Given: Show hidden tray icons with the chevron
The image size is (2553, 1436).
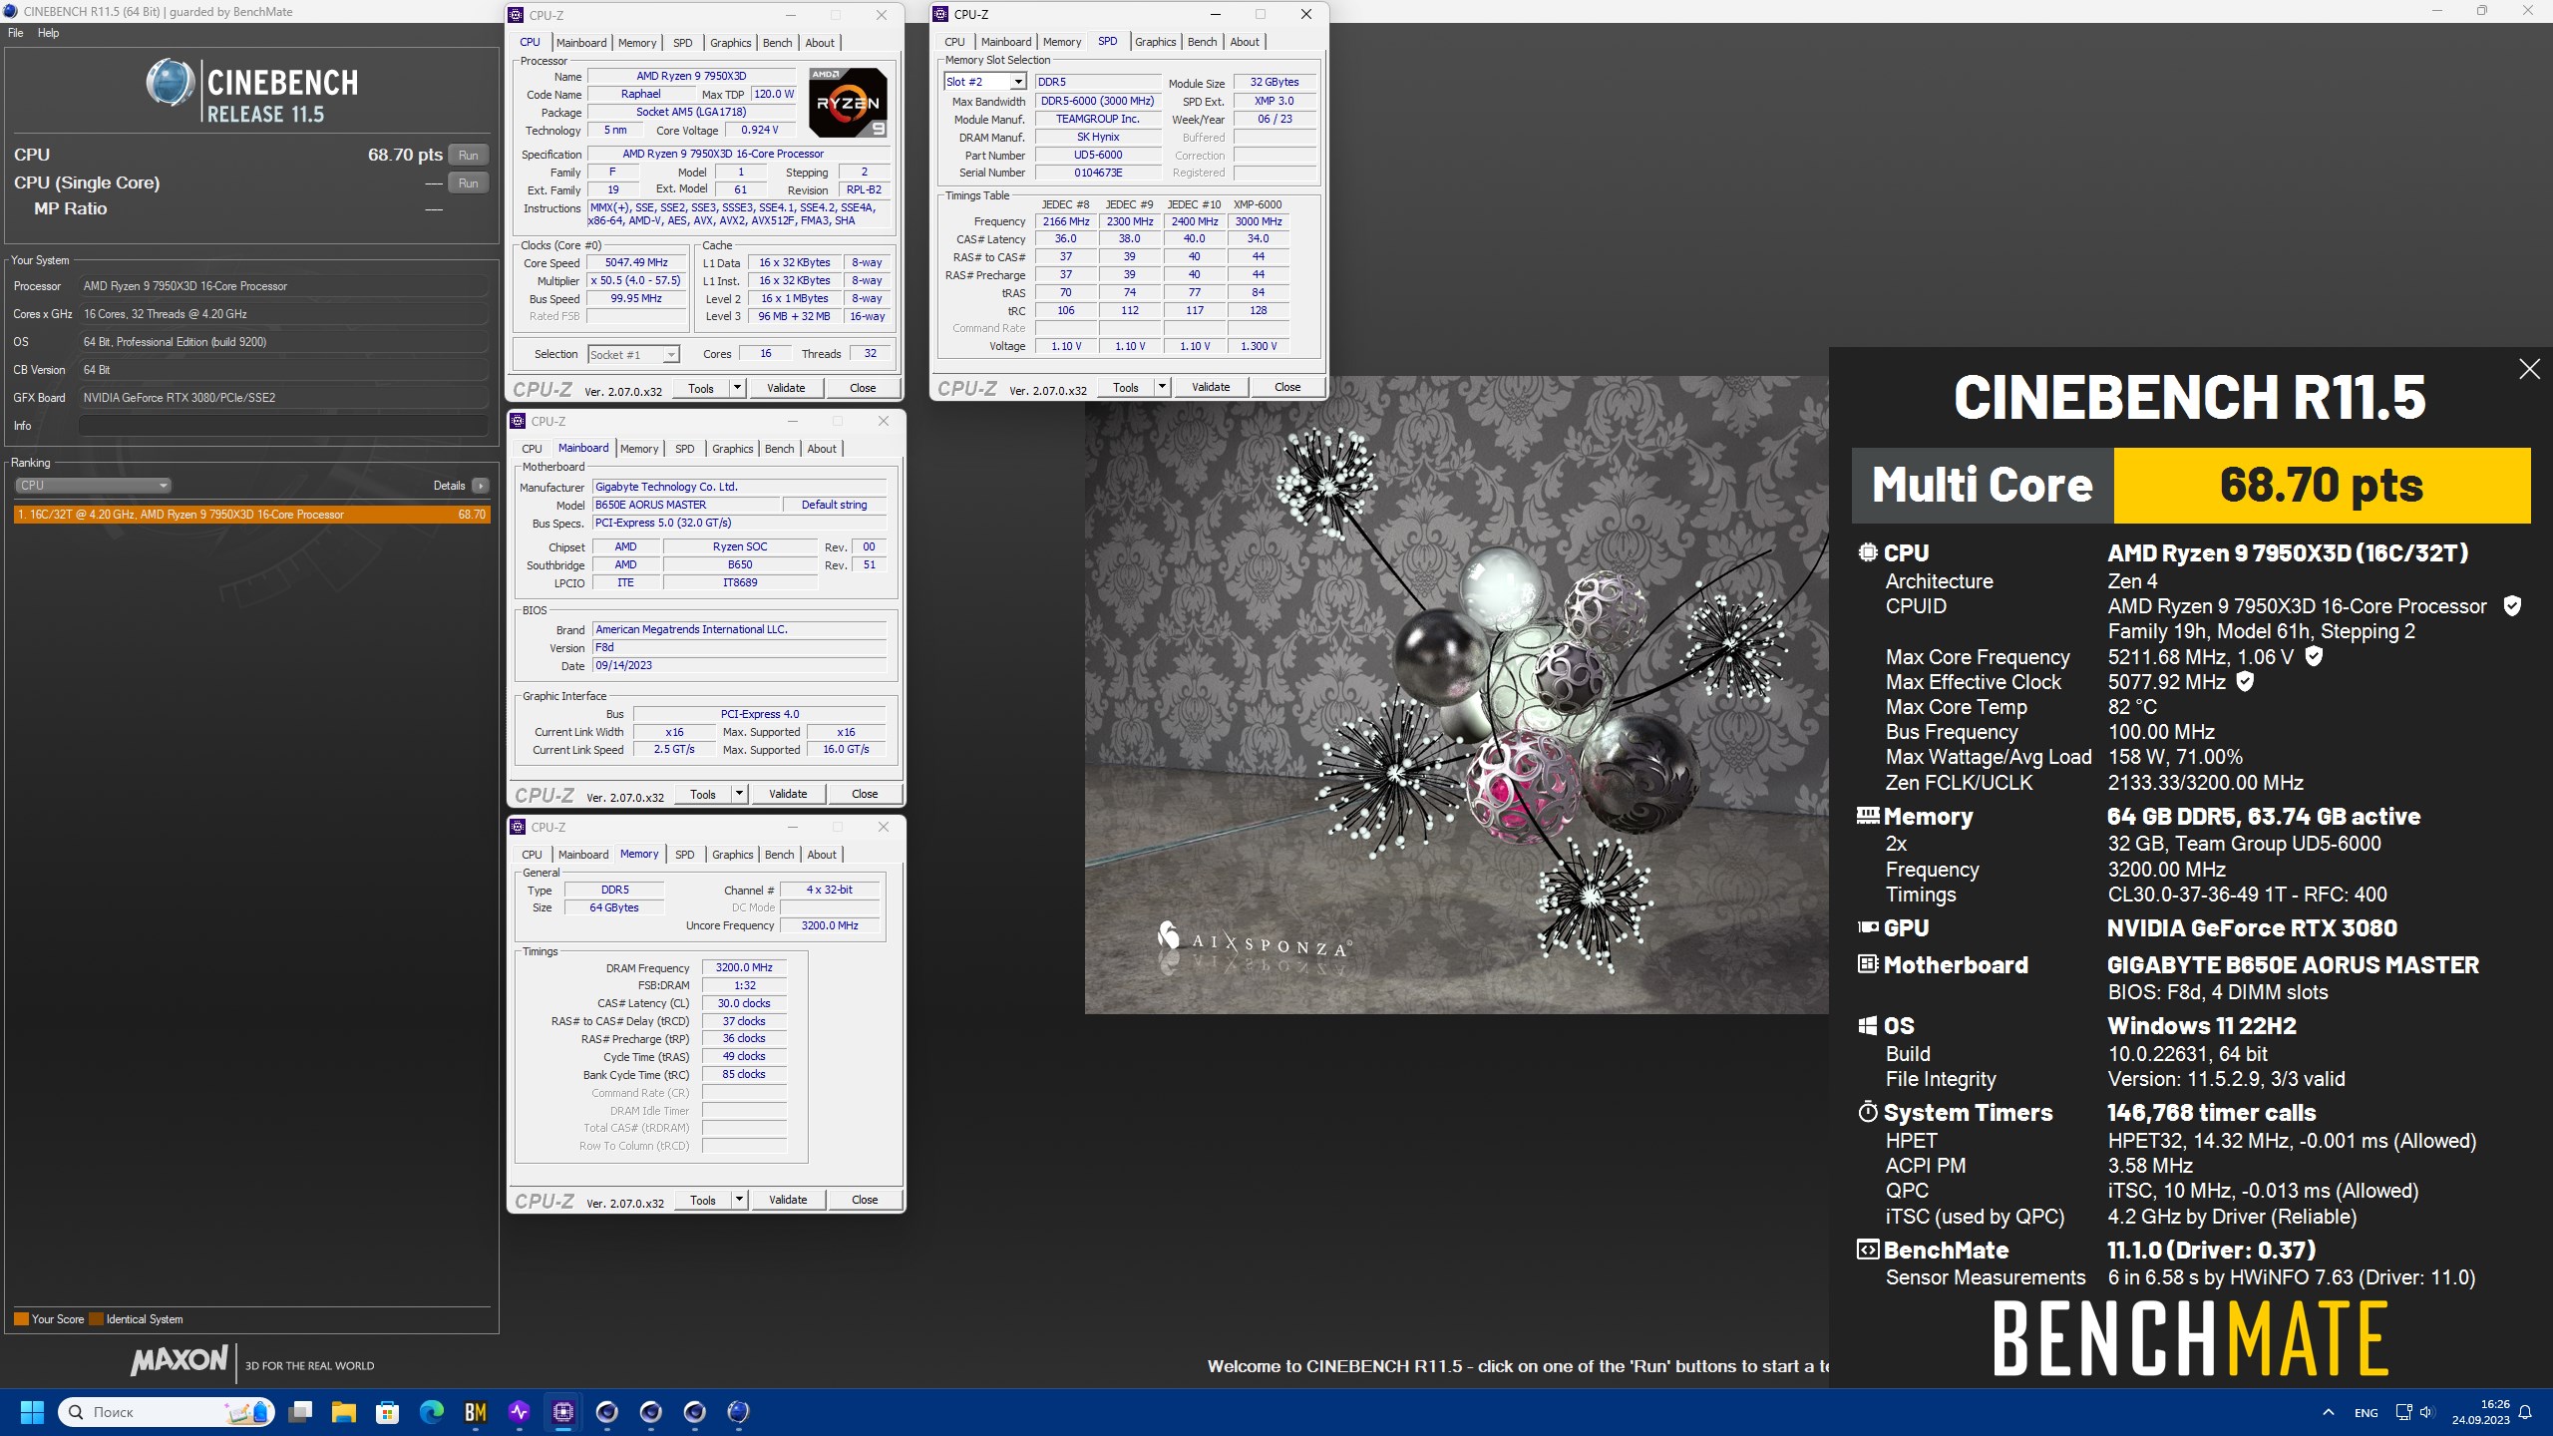Looking at the screenshot, I should [2328, 1412].
